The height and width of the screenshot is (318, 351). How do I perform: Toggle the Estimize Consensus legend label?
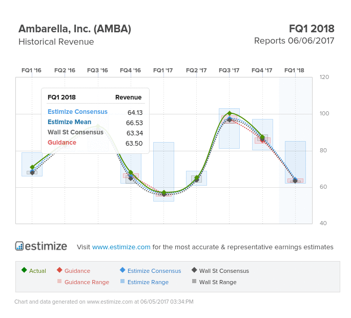coord(154,271)
